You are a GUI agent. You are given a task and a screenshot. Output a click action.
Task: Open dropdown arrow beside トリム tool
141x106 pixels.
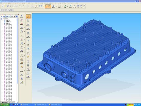pos(25,40)
